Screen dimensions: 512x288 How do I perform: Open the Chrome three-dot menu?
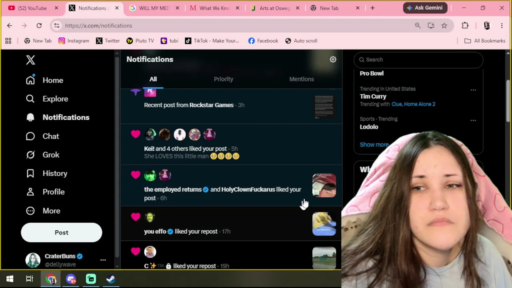coord(502,26)
